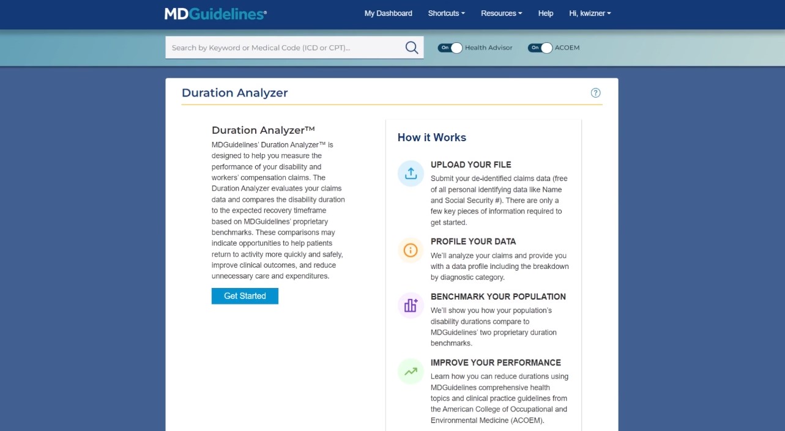
Task: Open the Shortcuts dropdown menu
Action: point(446,13)
